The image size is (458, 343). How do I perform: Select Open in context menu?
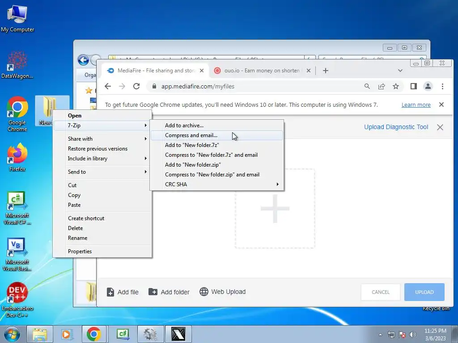(x=102, y=116)
